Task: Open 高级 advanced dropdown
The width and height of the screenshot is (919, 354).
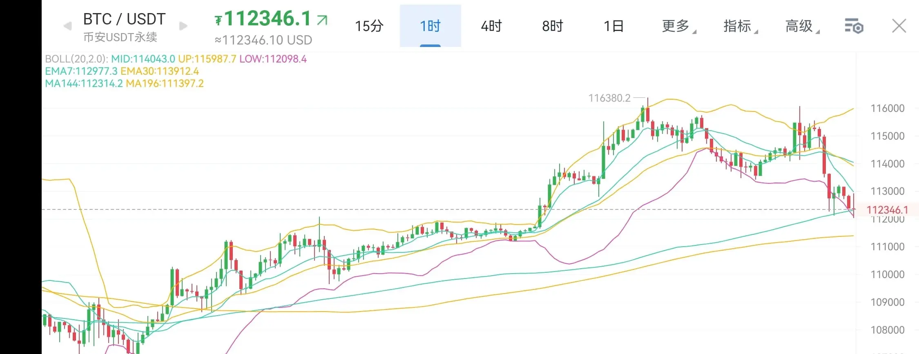Action: coord(802,26)
